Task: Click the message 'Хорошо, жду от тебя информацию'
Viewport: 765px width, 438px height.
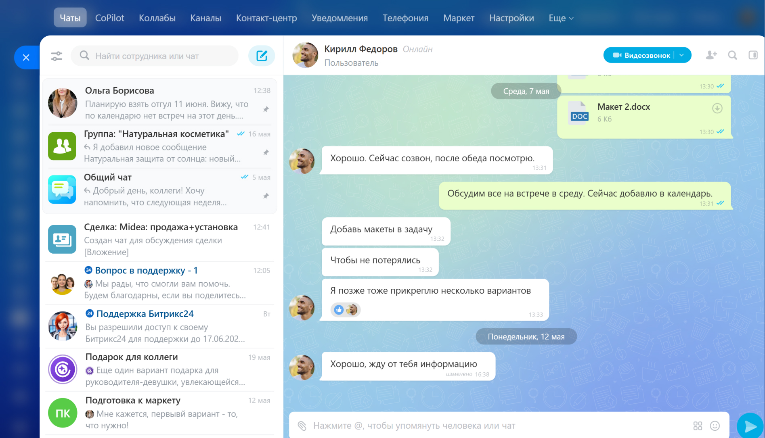Action: click(x=409, y=366)
